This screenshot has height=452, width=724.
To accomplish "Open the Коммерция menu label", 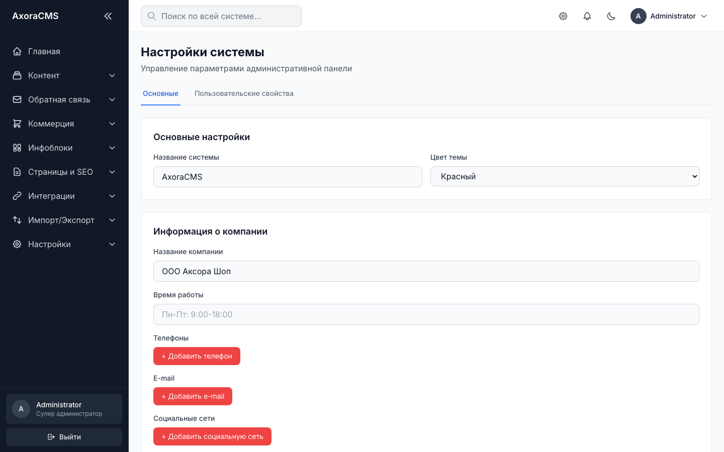I will [51, 124].
